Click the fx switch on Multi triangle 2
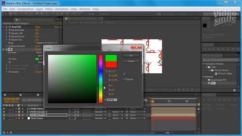Viewport: 242px width, 136px height. (78, 112)
